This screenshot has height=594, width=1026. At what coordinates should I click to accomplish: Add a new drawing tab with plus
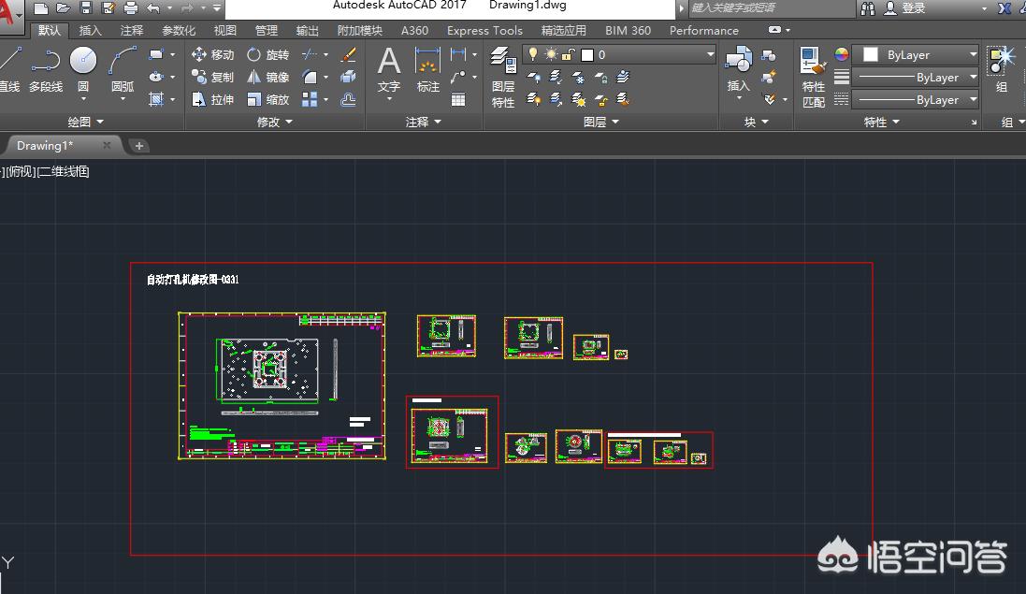(x=138, y=146)
